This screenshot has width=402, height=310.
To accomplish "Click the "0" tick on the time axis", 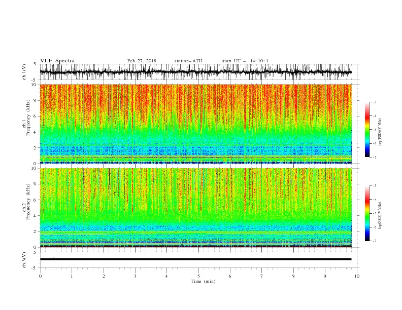I will point(40,276).
